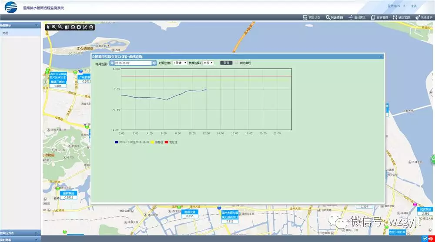435x242 pixels.
Task: Open the 水位 parameter selection dropdown
Action: click(x=208, y=63)
